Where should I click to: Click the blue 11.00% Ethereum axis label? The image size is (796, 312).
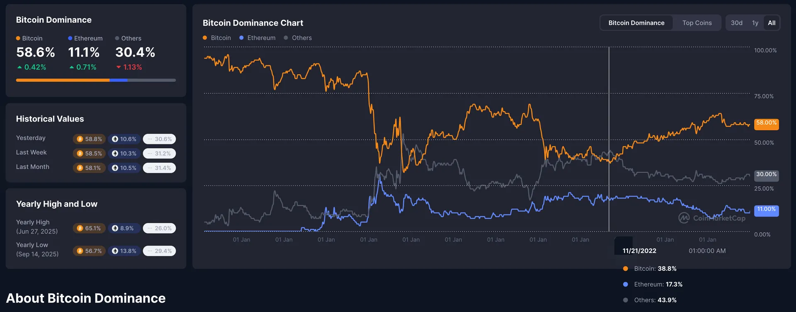tap(766, 210)
